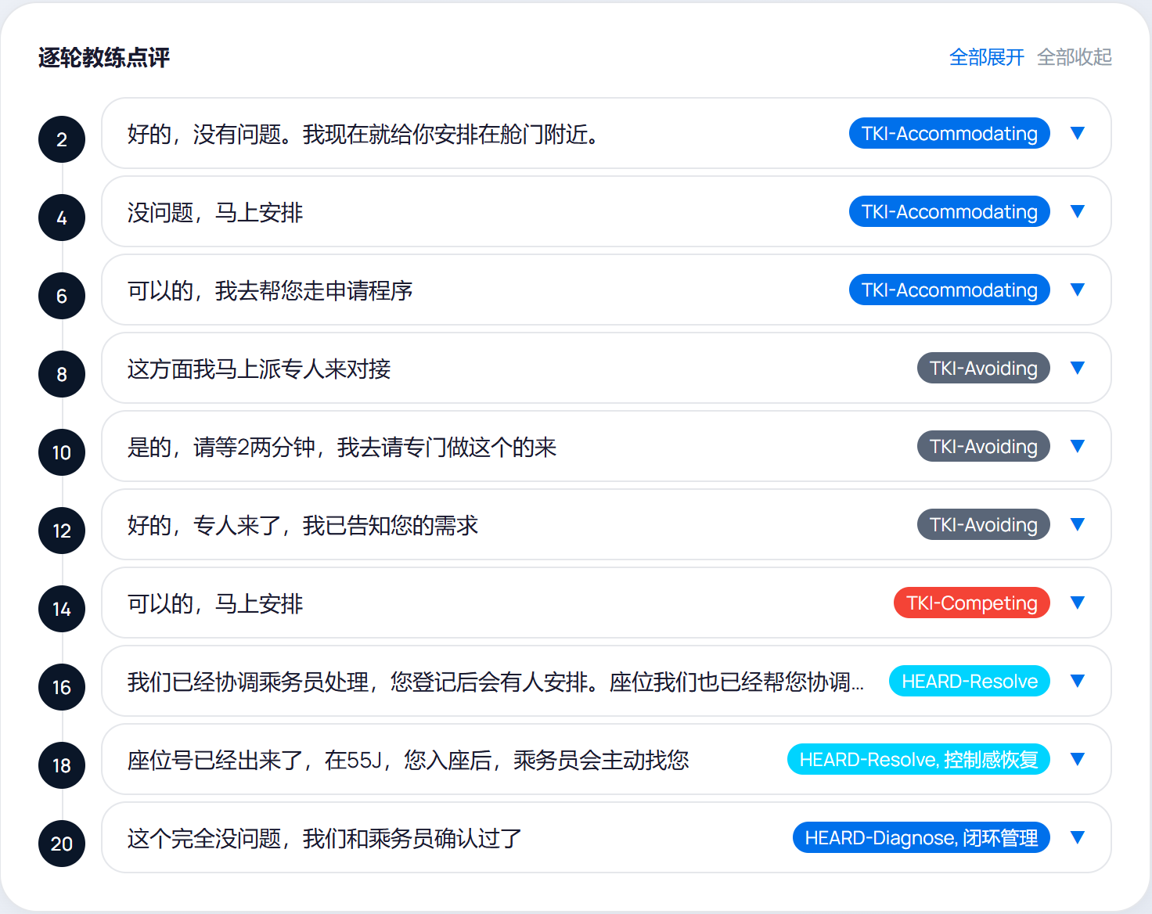Expand the comment details for round 2
This screenshot has height=914, width=1152.
1077,133
